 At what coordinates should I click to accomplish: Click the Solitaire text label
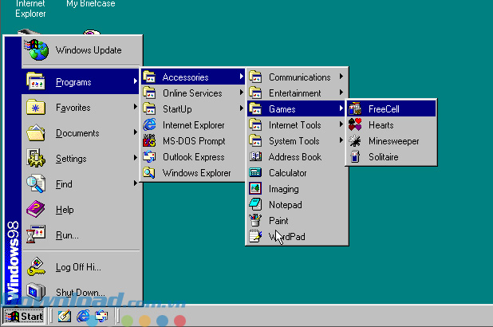384,157
